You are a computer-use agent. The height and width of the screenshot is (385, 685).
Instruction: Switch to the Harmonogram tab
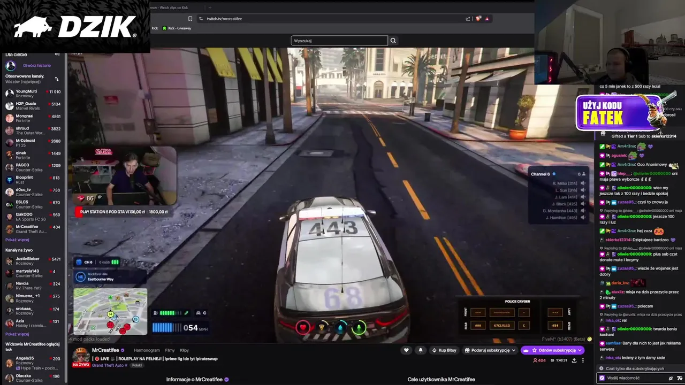pos(147,350)
